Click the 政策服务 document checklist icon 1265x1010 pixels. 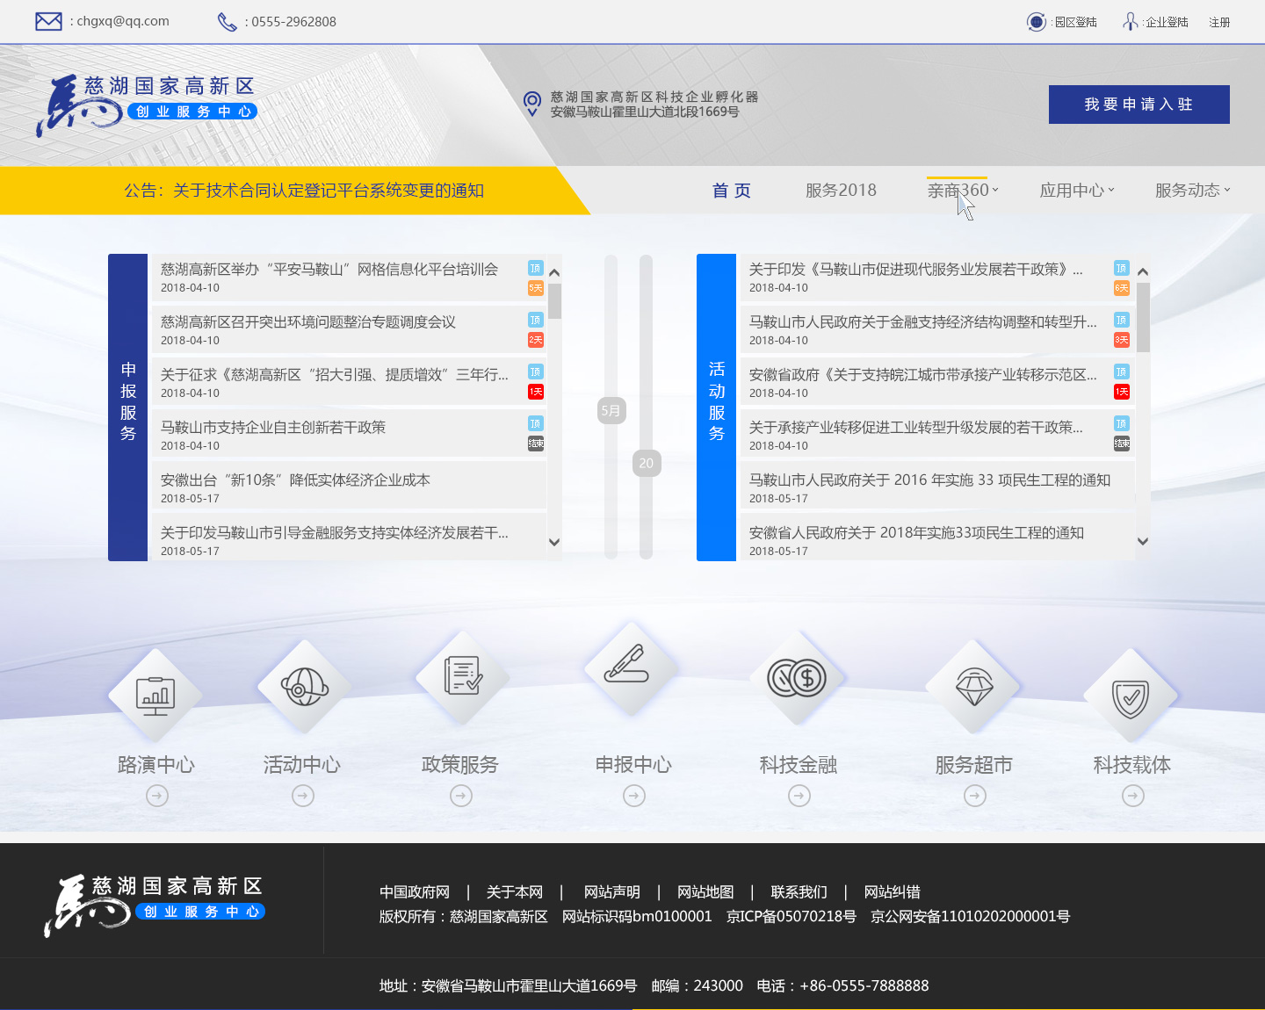tap(462, 676)
